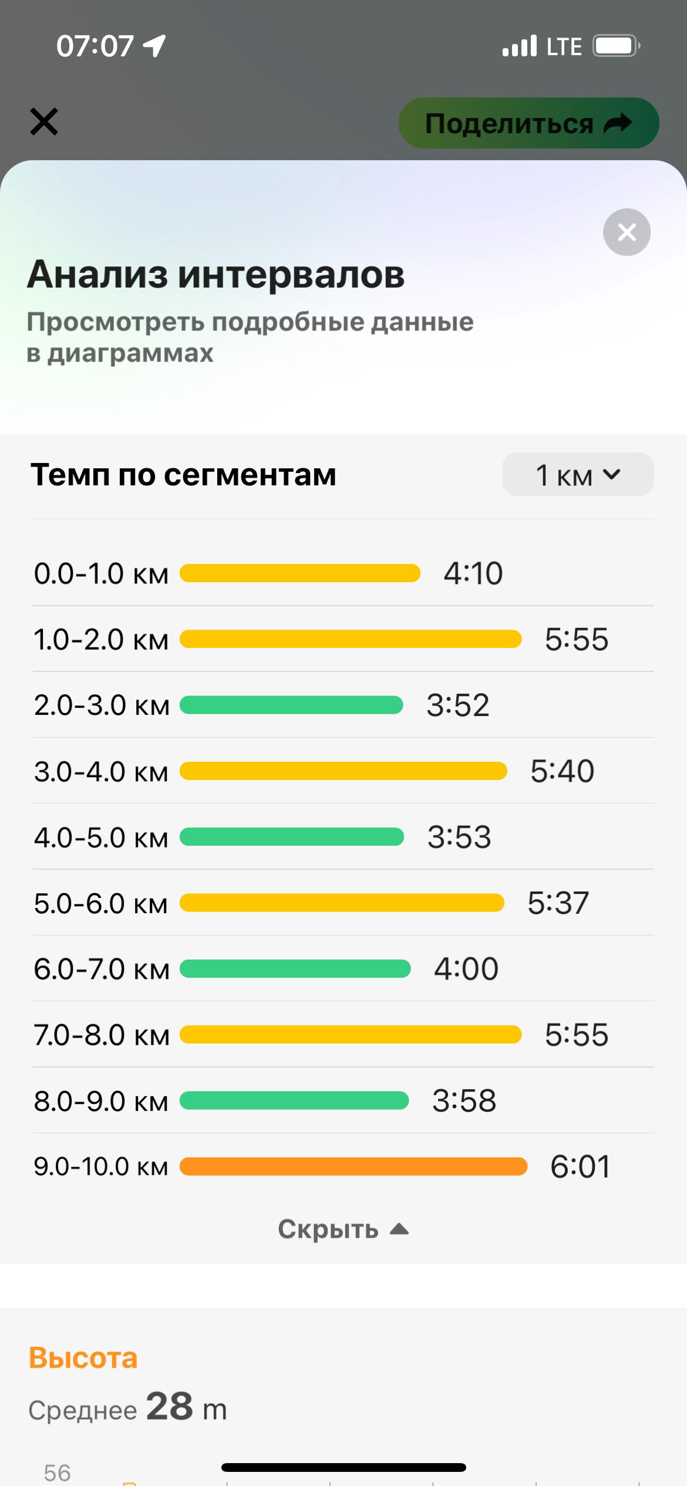
Task: Tap the Анализ интервалов header title
Action: tap(216, 274)
